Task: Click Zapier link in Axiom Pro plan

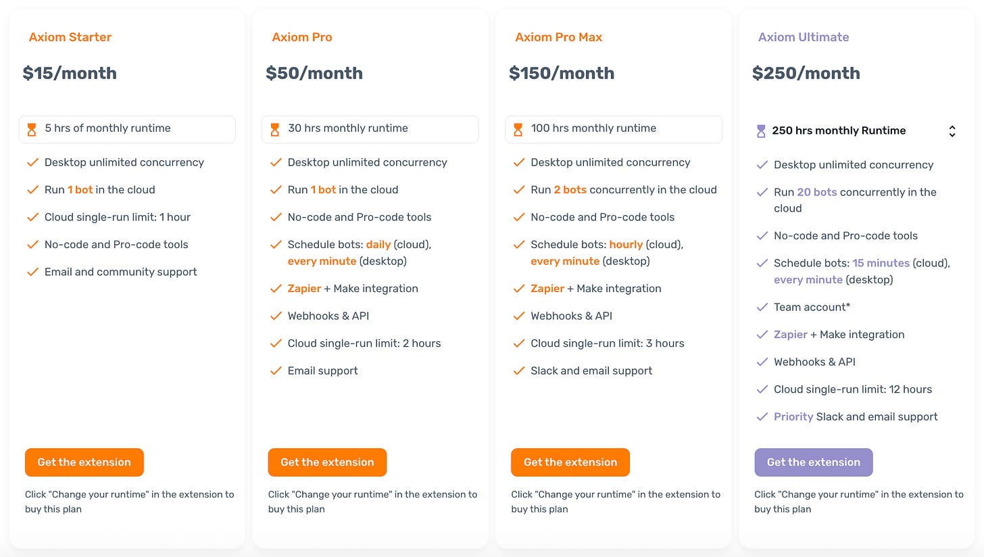Action: 304,289
